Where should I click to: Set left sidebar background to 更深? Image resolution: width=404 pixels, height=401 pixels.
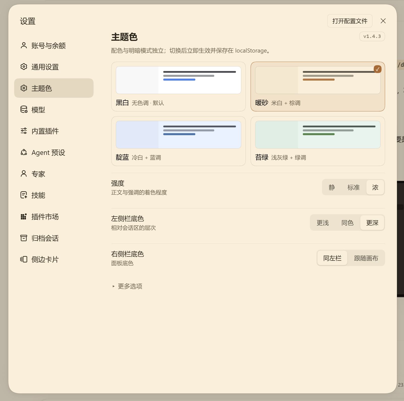pos(372,223)
